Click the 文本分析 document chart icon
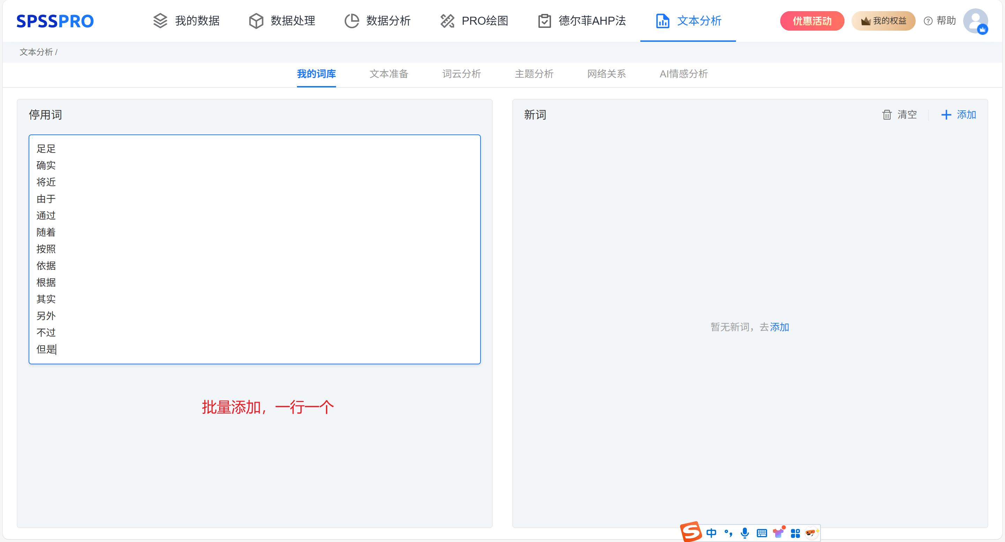The height and width of the screenshot is (542, 1005). pos(662,21)
